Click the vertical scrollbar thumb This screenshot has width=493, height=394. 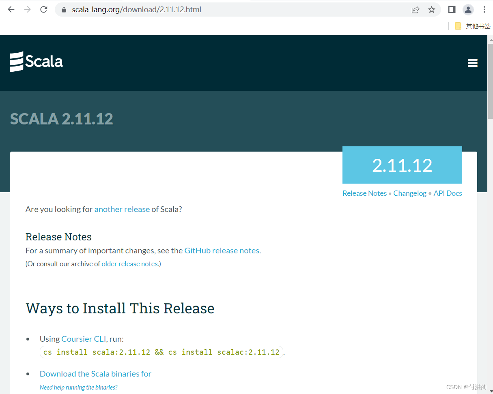490,81
